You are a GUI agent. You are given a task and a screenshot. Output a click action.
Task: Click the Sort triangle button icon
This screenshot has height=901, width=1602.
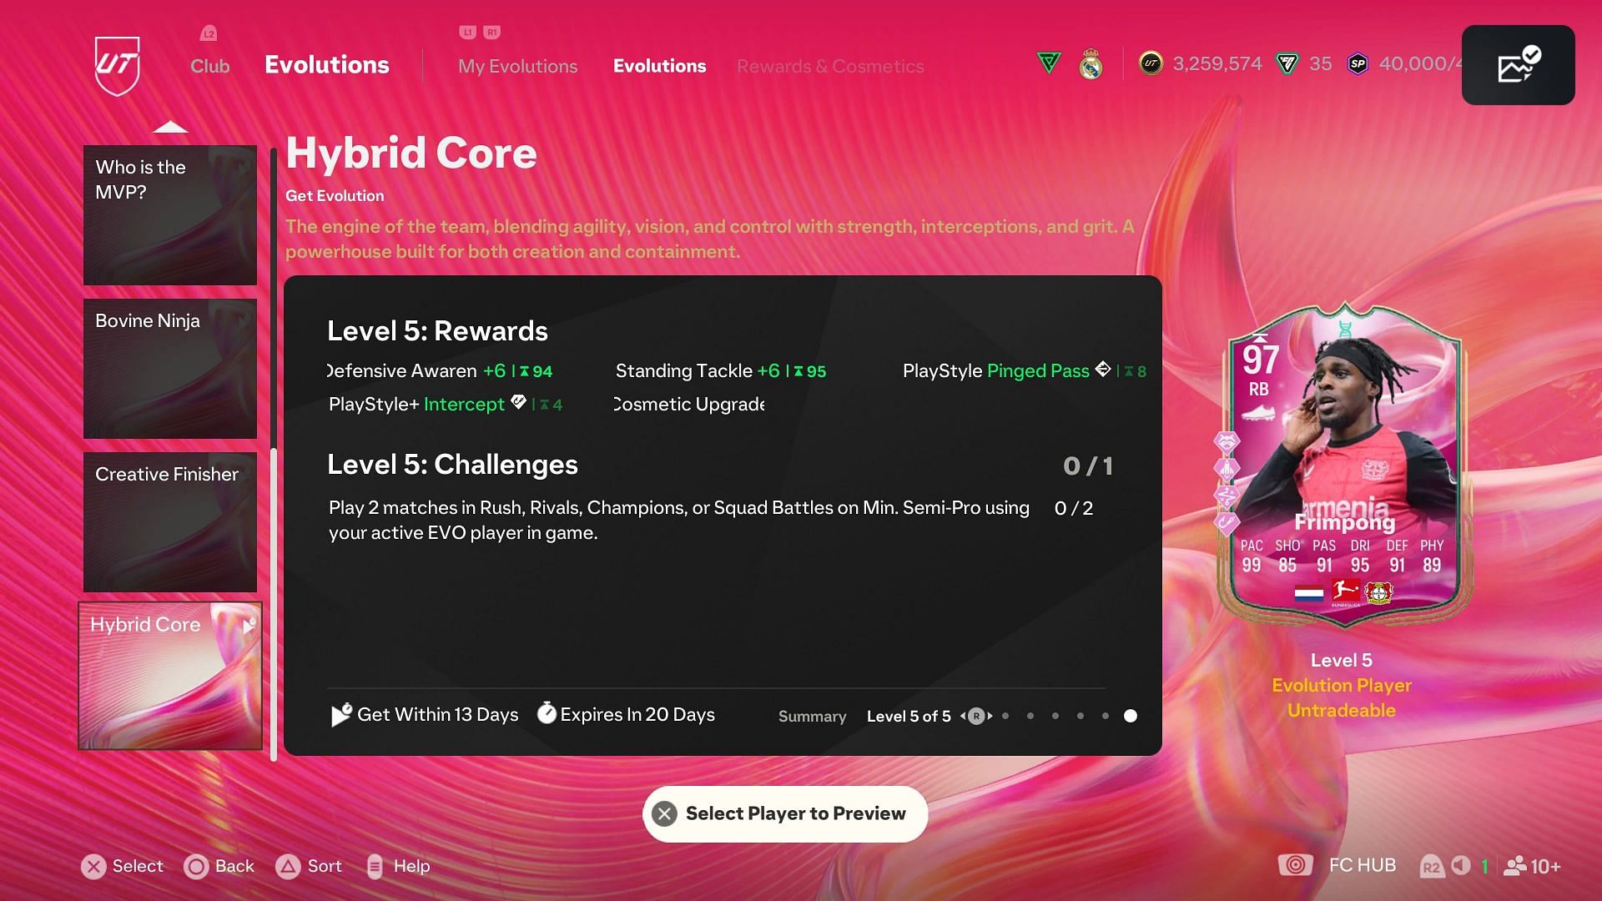pos(288,867)
